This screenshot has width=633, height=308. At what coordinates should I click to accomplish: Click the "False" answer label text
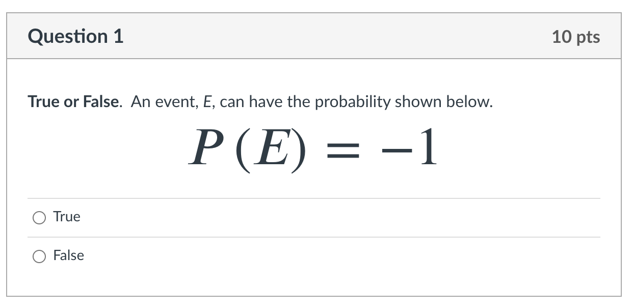pos(68,255)
